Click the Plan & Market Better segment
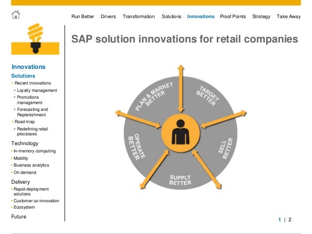This screenshot has width=312, height=234. click(154, 96)
